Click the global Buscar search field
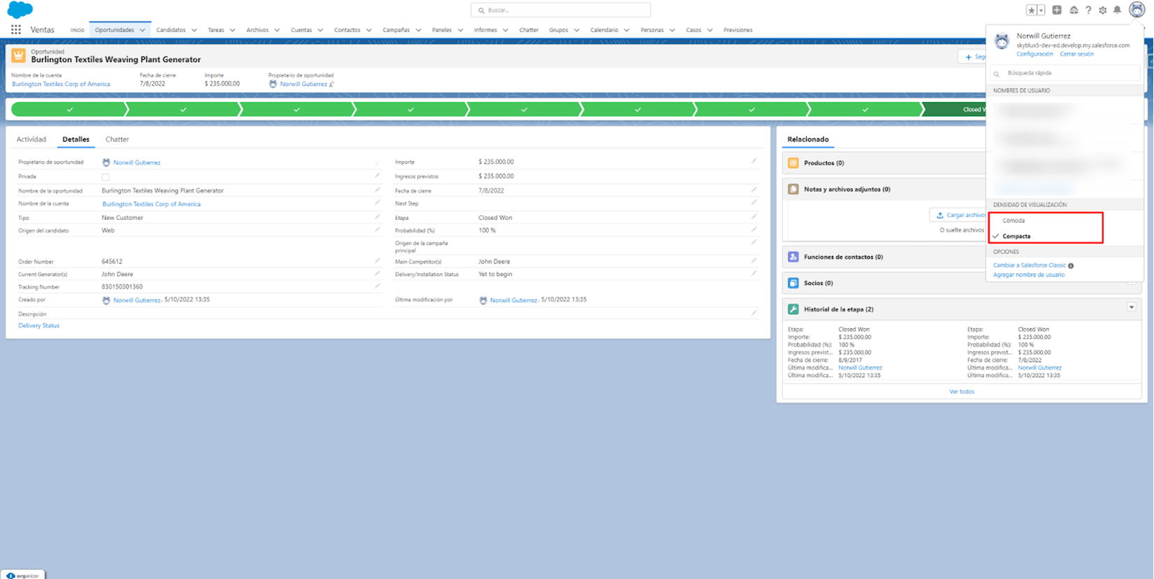The width and height of the screenshot is (1154, 579). point(561,10)
